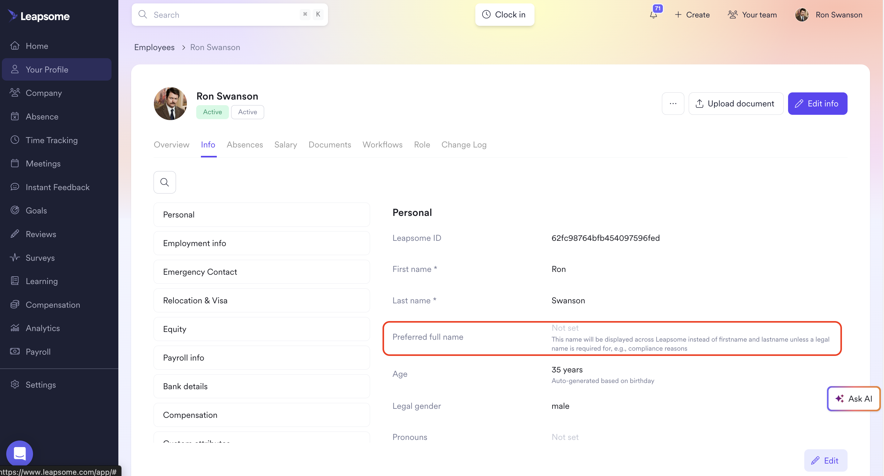Select Personal section in list
The width and height of the screenshot is (884, 476).
[262, 215]
